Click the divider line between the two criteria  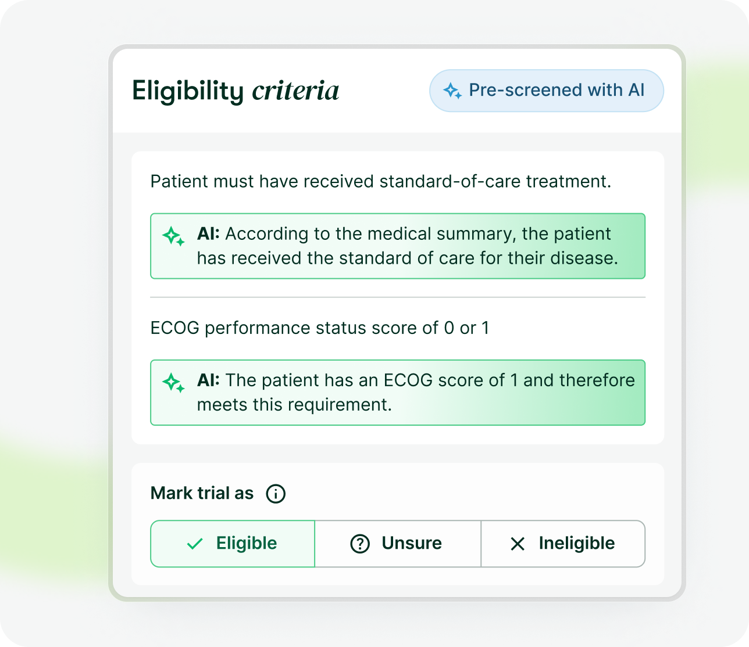pos(398,297)
